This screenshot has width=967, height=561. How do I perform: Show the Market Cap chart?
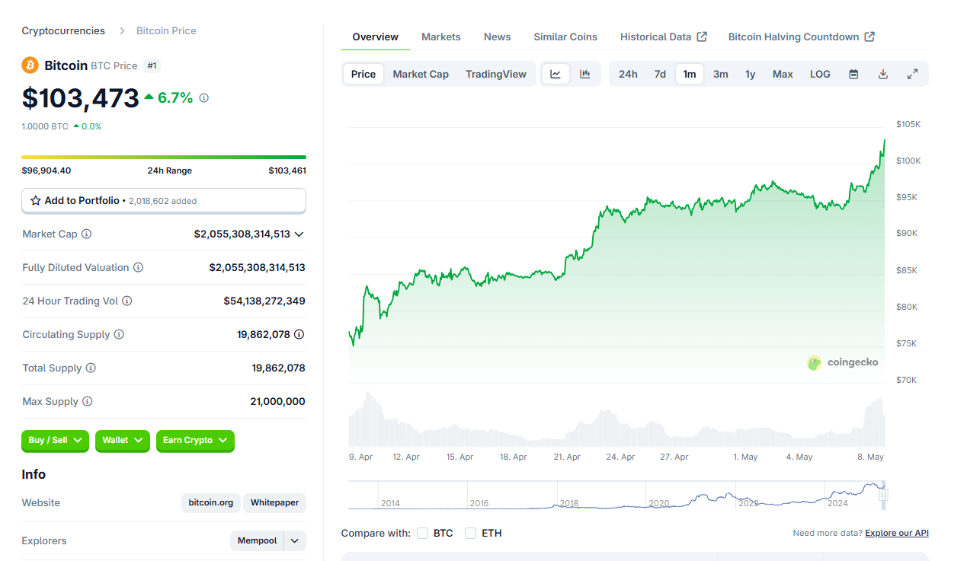click(421, 74)
